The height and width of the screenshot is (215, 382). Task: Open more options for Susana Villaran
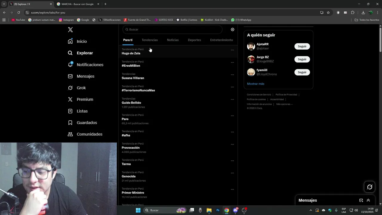(x=232, y=75)
